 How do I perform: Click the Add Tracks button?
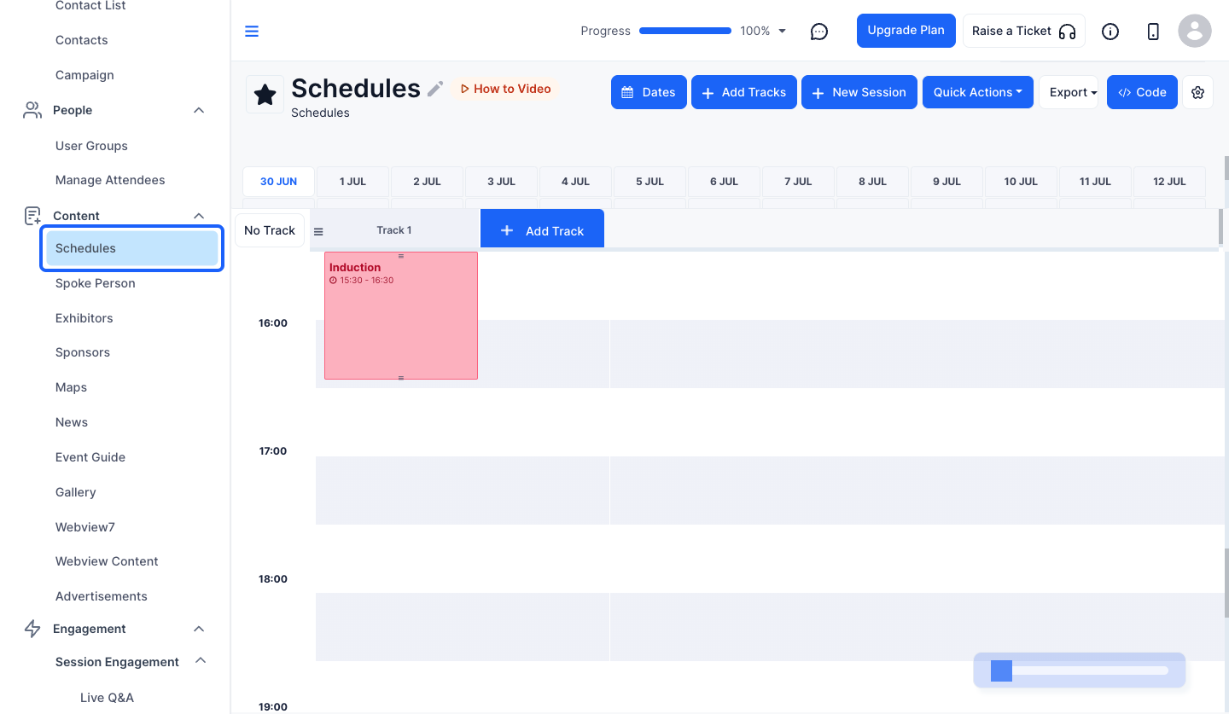(744, 92)
